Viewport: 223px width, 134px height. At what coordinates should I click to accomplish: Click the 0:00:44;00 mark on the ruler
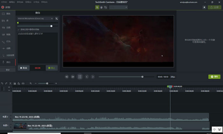(x=189, y=91)
